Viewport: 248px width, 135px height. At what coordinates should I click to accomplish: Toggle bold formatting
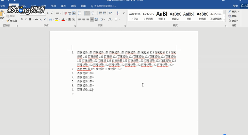[x=22, y=19]
